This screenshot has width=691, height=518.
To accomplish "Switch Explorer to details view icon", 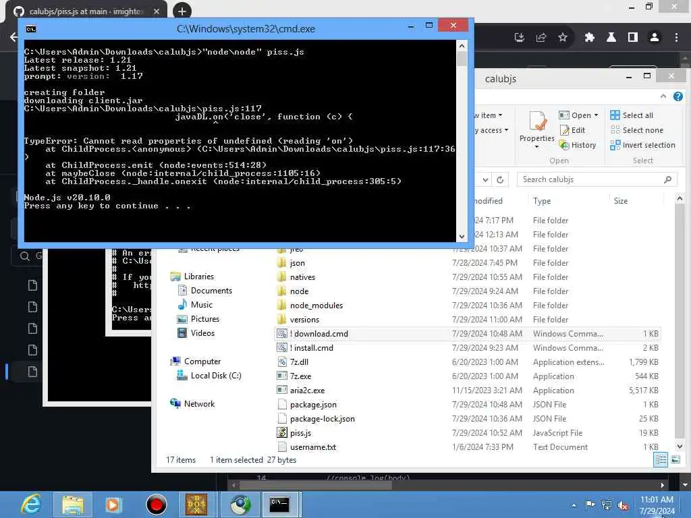I will pos(661,460).
